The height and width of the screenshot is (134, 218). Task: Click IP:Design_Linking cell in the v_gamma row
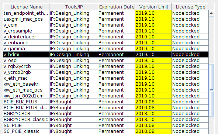[x=73, y=49]
